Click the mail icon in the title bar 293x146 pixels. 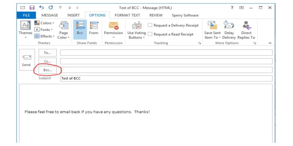[23, 8]
